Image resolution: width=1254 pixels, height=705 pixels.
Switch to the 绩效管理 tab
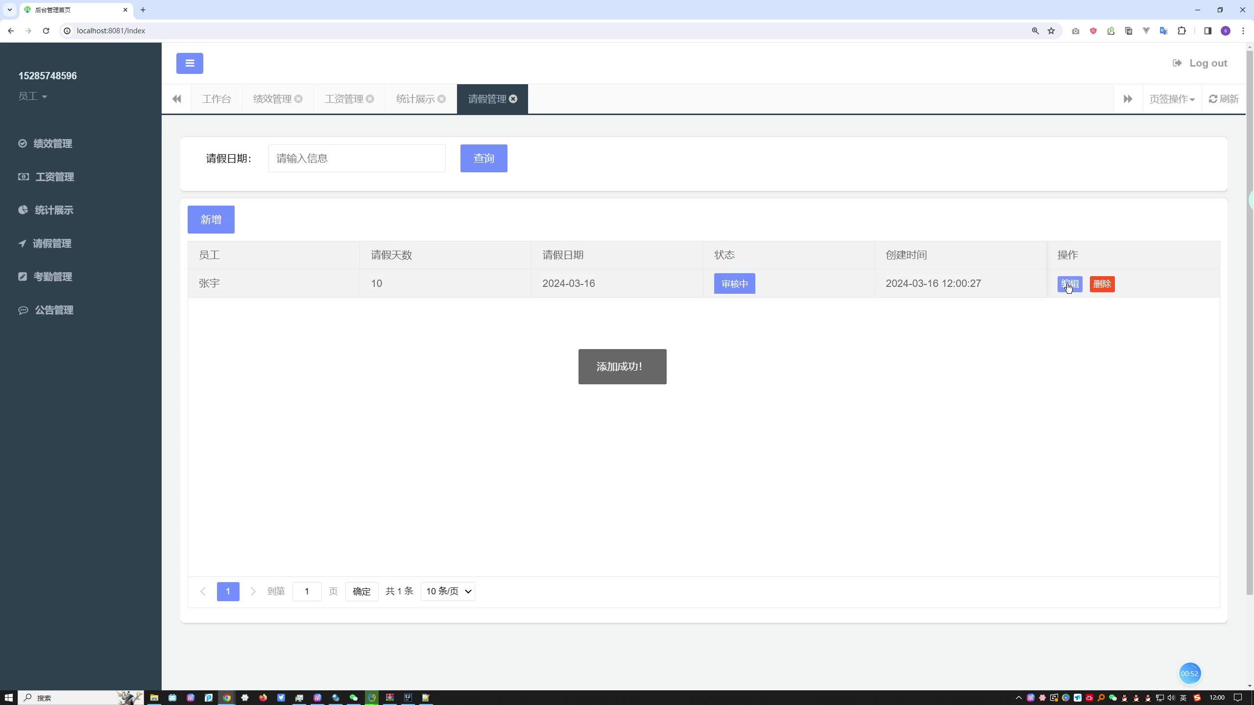[272, 99]
